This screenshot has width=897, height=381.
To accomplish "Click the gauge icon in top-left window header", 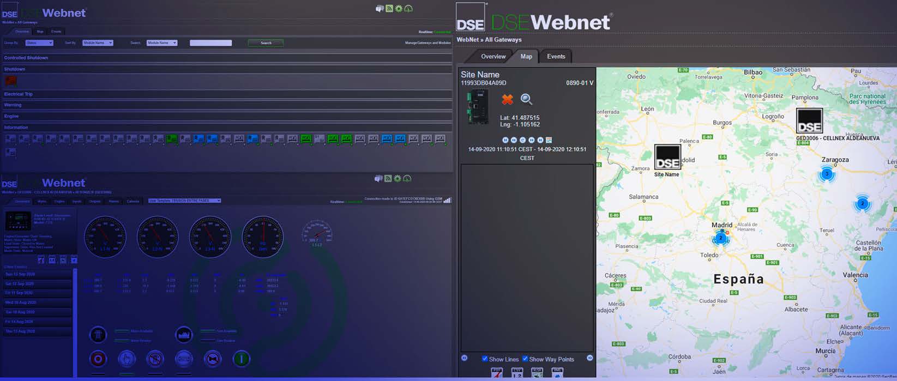I will [x=408, y=9].
